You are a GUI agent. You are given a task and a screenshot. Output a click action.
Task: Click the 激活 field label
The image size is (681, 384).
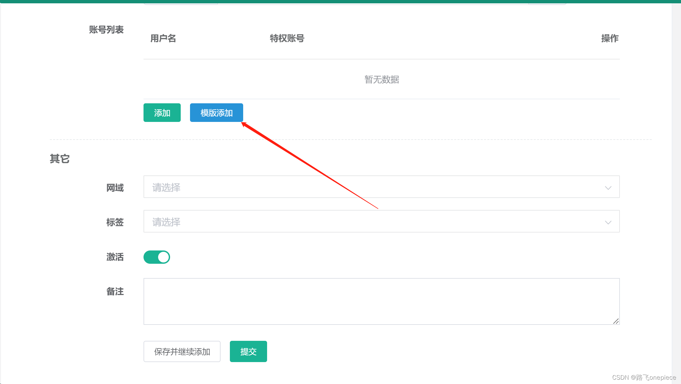[115, 257]
